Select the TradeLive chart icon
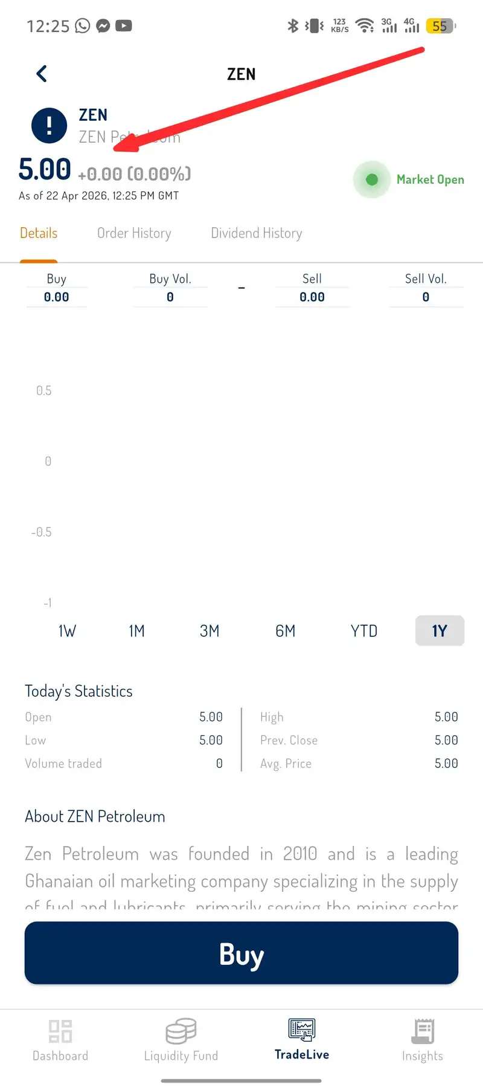This screenshot has height=1090, width=483. click(302, 1029)
